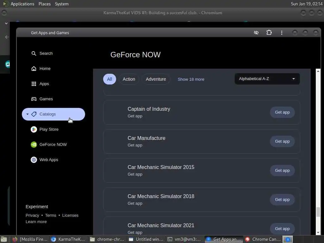
Task: Open Web Apps catalog in sidebar
Action: click(x=53, y=160)
